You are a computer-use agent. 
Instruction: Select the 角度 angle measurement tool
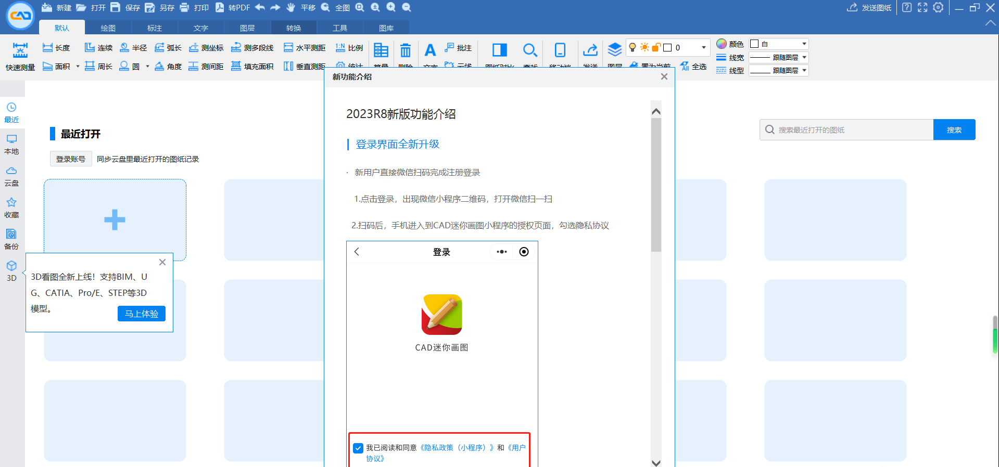[x=159, y=66]
